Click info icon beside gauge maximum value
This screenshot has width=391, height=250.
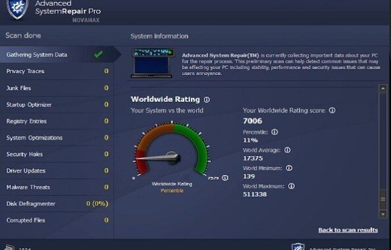(225, 178)
